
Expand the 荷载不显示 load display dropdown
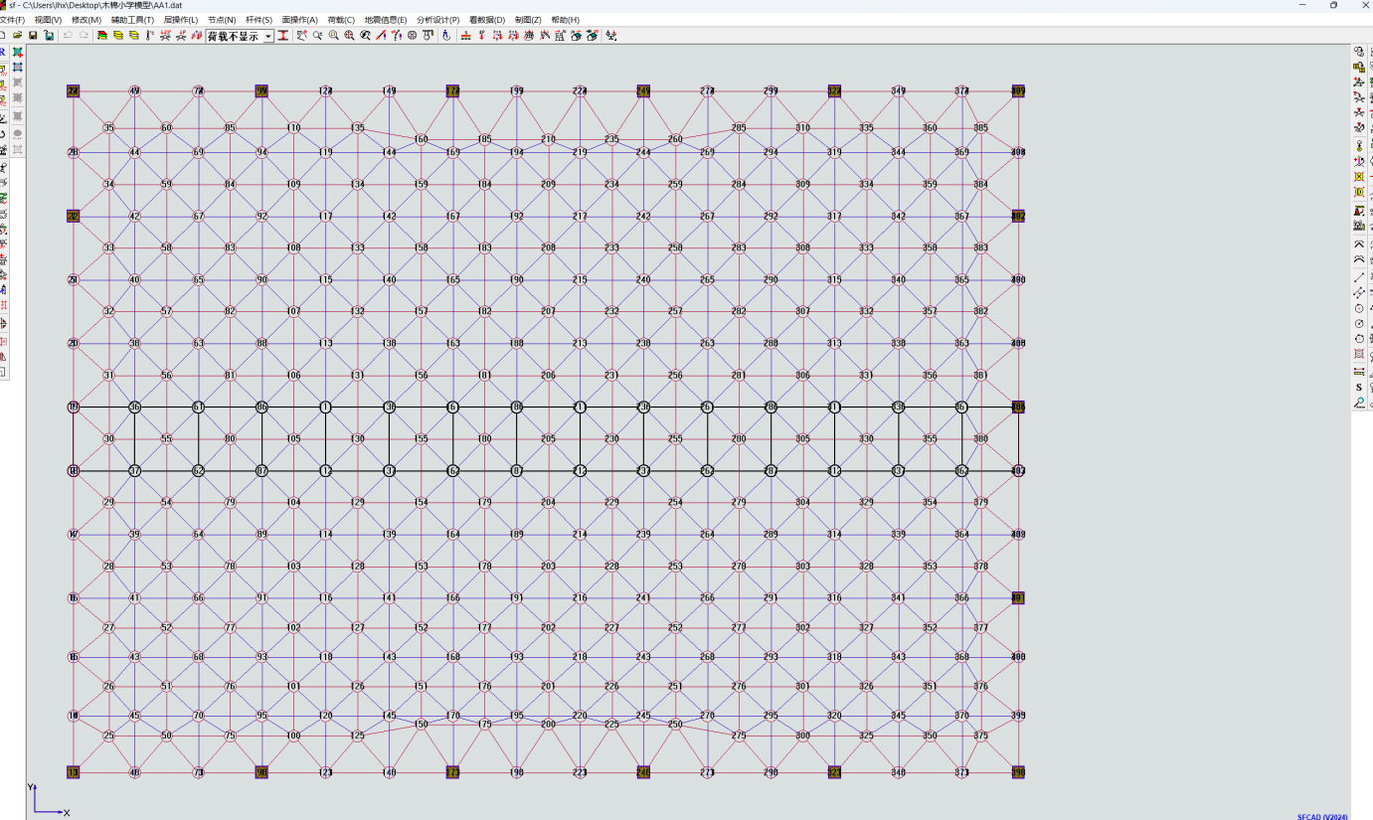click(268, 37)
